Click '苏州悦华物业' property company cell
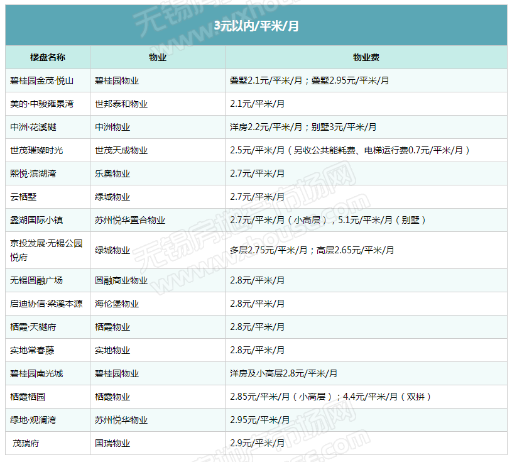Screen dimensions: 512x462 [x=158, y=420]
